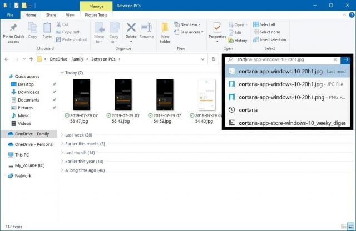
Task: Open Move to menu
Action: tap(99, 33)
